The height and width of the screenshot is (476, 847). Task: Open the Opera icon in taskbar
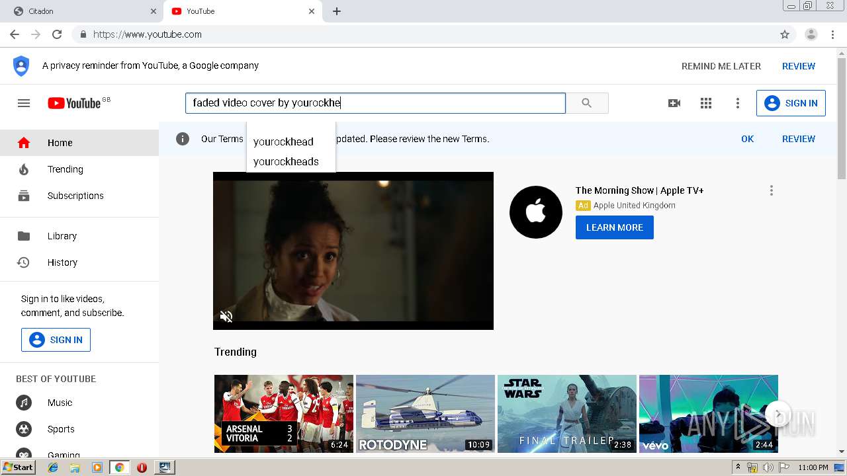click(142, 467)
